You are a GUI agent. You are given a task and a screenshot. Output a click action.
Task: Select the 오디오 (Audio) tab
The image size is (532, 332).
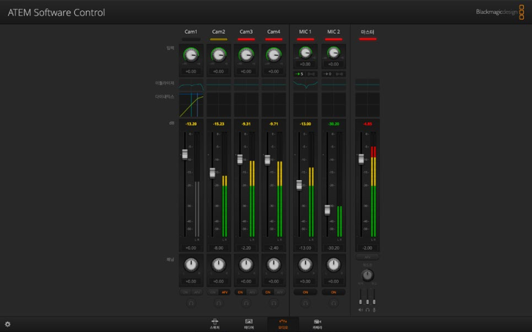click(x=283, y=324)
